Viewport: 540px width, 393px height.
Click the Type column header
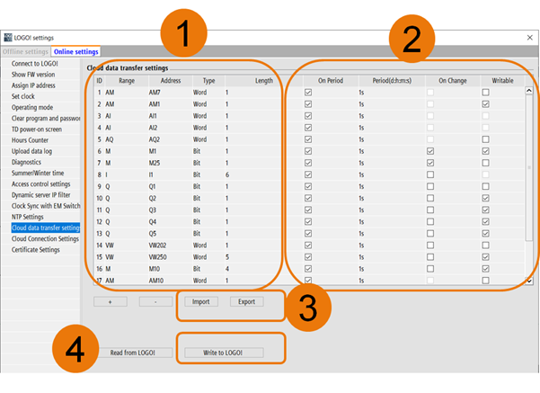coord(208,81)
